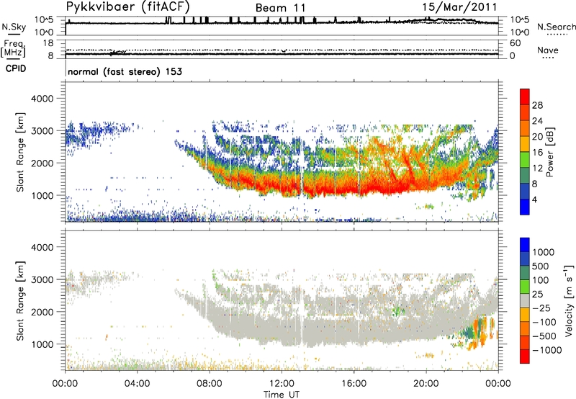Click the '18' frequency axis tick
This screenshot has width=576, height=399.
[x=48, y=43]
